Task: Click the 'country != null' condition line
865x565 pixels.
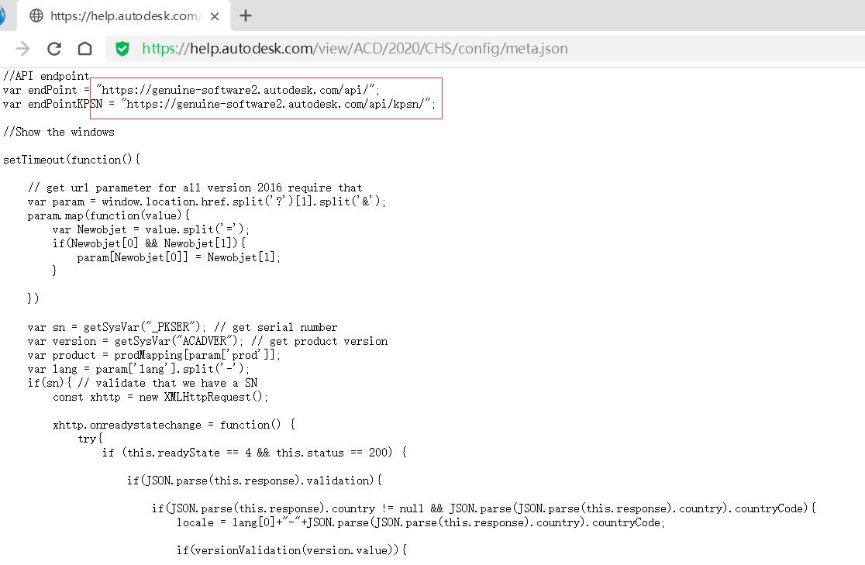Action: coord(484,508)
